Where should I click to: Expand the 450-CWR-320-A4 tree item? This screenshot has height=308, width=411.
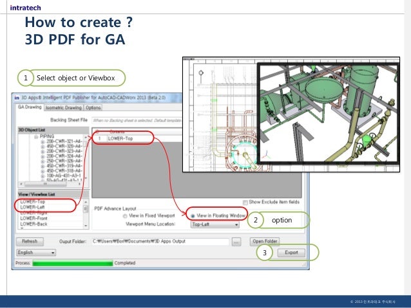point(43,147)
